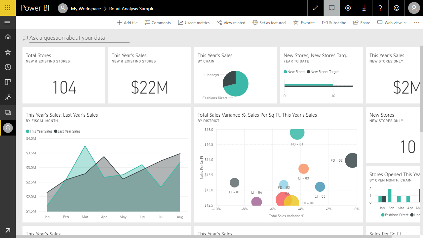This screenshot has width=423, height=238.
Task: Click the workspace avatar in breadcrumb
Action: click(63, 8)
